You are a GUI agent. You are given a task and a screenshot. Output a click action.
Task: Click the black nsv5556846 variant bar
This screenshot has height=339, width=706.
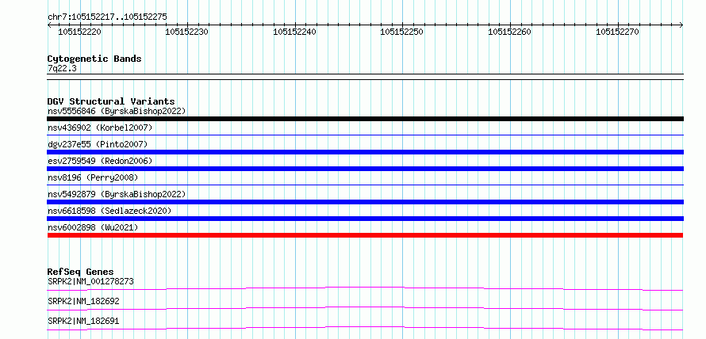[365, 119]
